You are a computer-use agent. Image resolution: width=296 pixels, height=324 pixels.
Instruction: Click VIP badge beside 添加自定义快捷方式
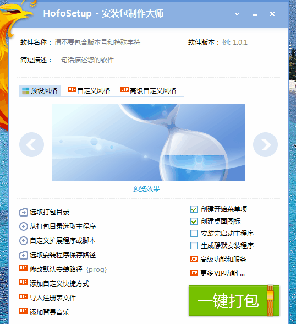pyautogui.click(x=23, y=282)
